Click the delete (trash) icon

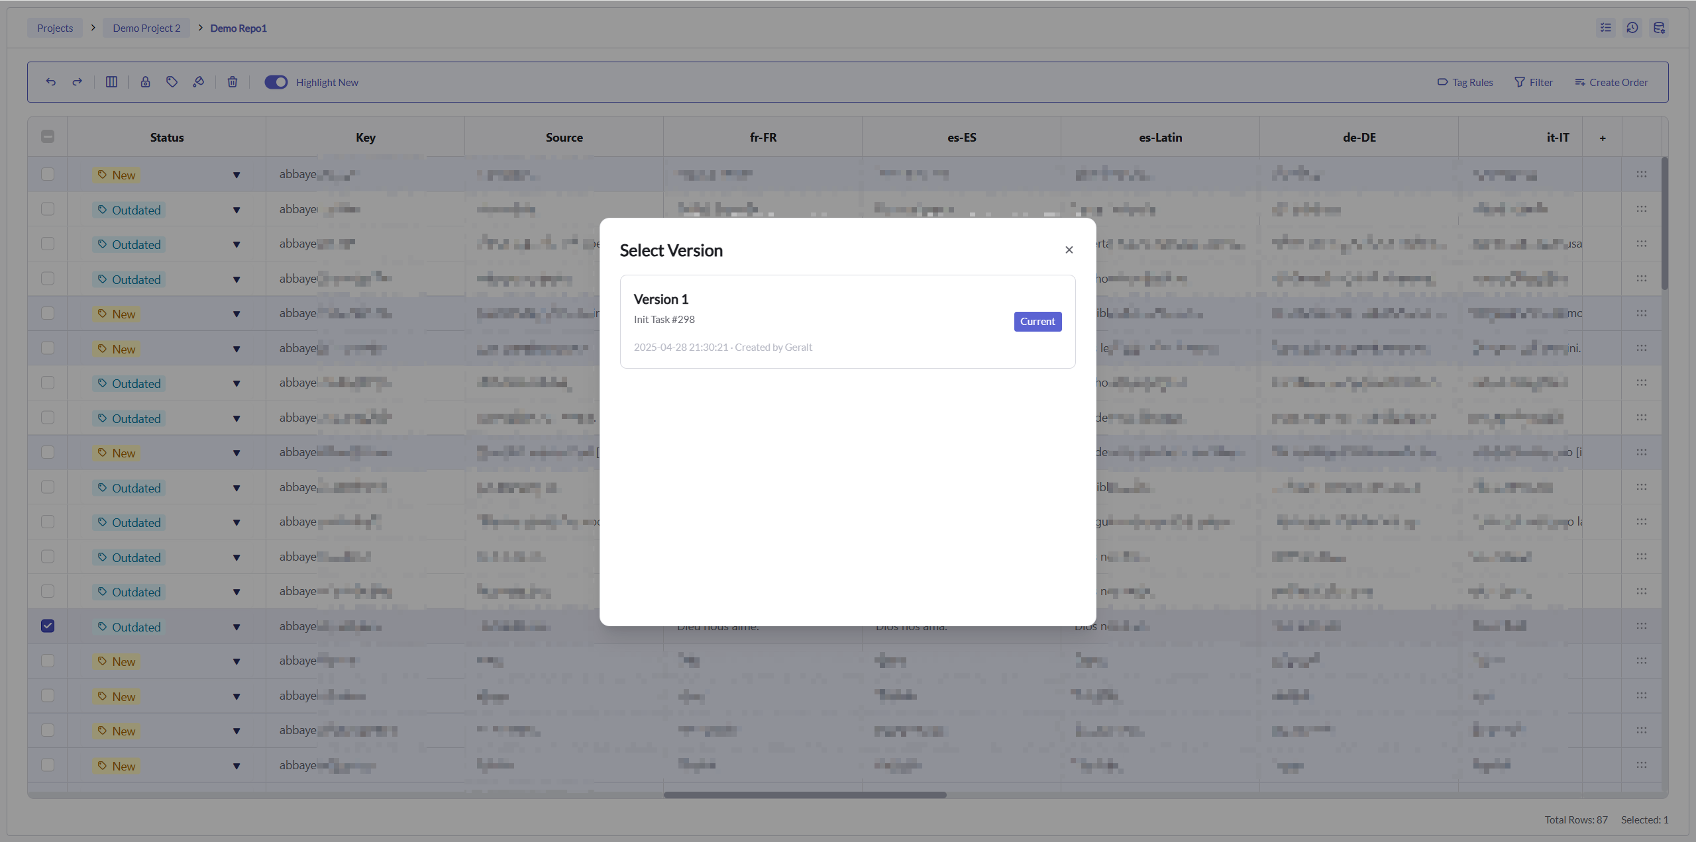pos(232,81)
